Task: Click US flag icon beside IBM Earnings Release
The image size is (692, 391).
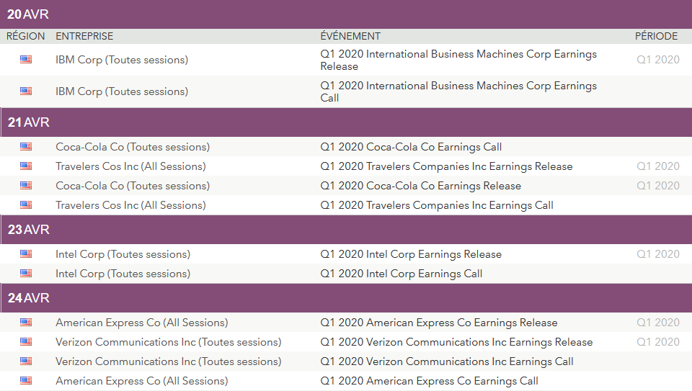Action: (26, 60)
